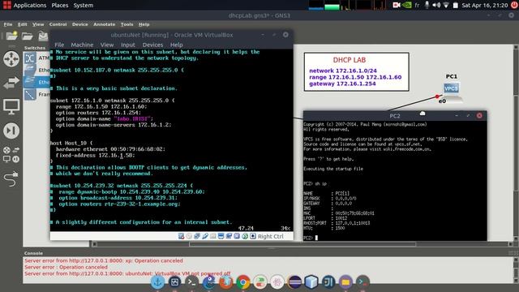Open the VirtualBox window Help menu

(177, 45)
